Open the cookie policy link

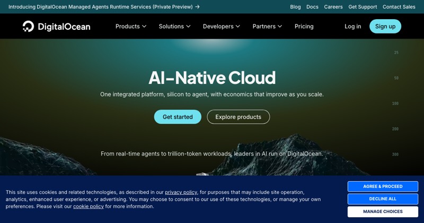pyautogui.click(x=89, y=206)
